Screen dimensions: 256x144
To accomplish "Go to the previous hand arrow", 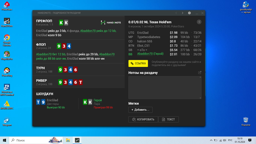I will 176,13.
